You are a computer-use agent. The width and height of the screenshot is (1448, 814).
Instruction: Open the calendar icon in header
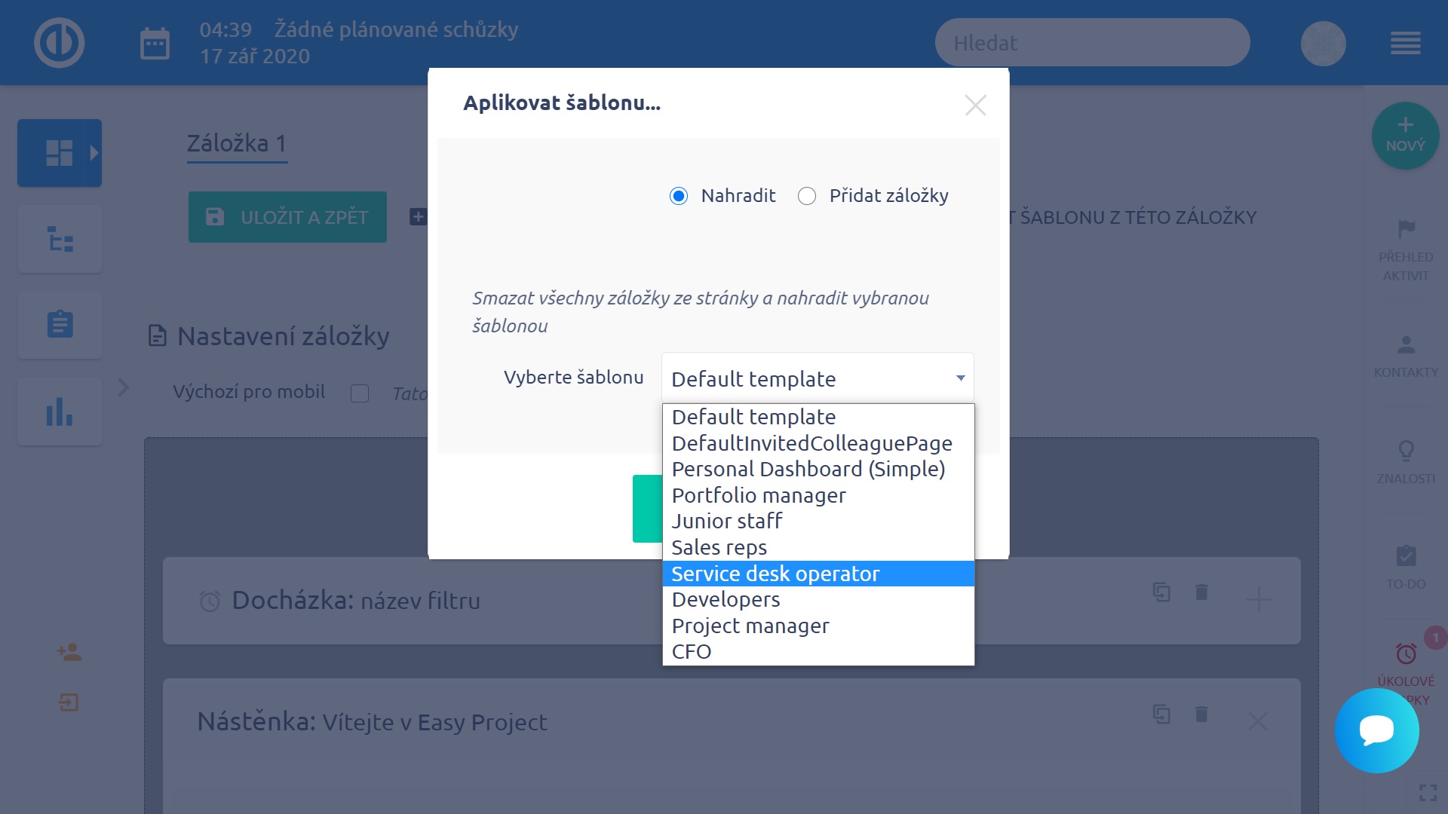point(155,44)
